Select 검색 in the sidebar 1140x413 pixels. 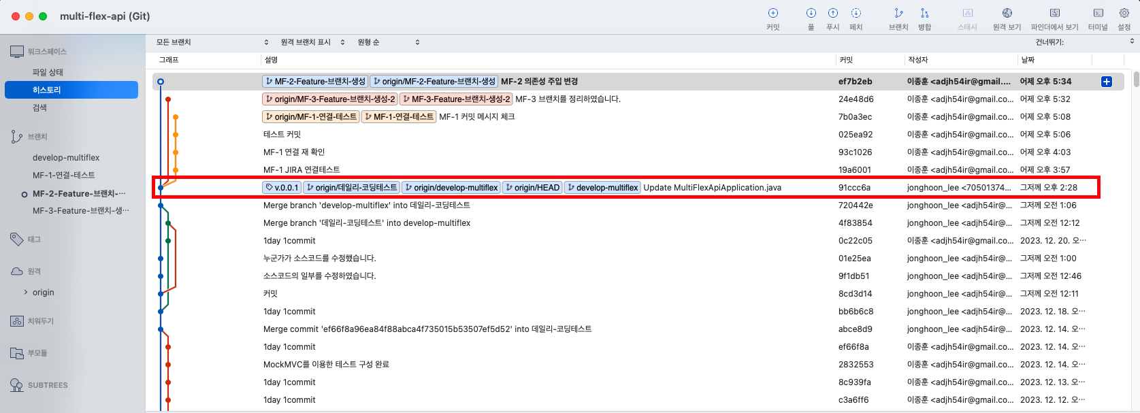point(40,108)
